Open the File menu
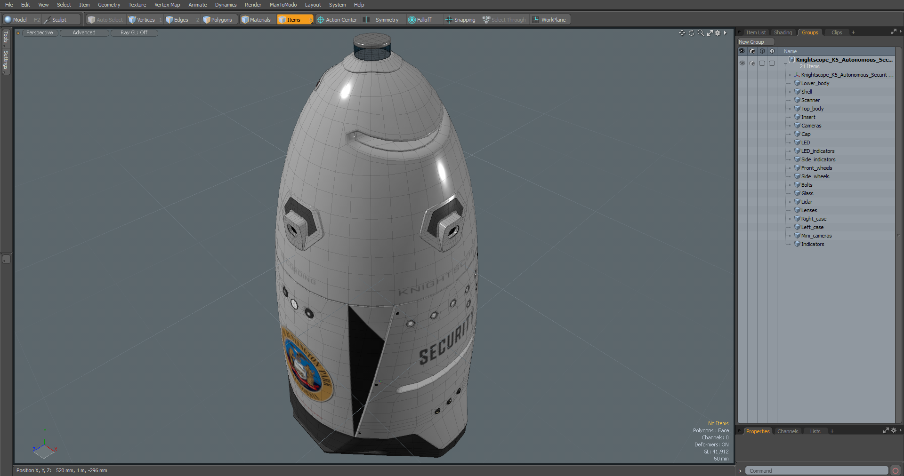The width and height of the screenshot is (904, 476). [x=9, y=5]
